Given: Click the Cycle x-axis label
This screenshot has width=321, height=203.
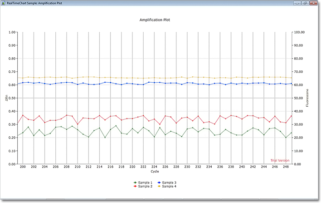Looking at the screenshot, I should pos(155,172).
